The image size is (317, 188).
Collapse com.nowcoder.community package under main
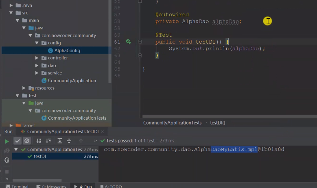[31, 35]
